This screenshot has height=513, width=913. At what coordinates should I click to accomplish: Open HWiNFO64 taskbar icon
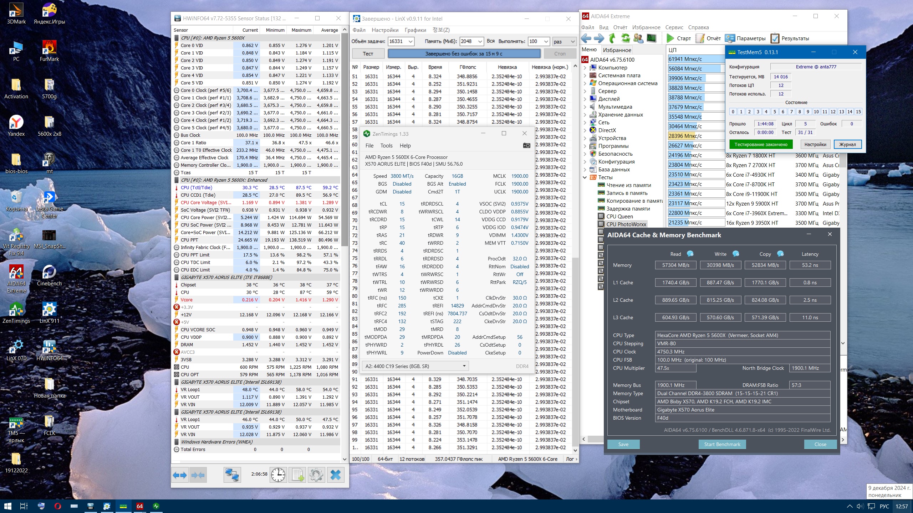click(x=90, y=506)
